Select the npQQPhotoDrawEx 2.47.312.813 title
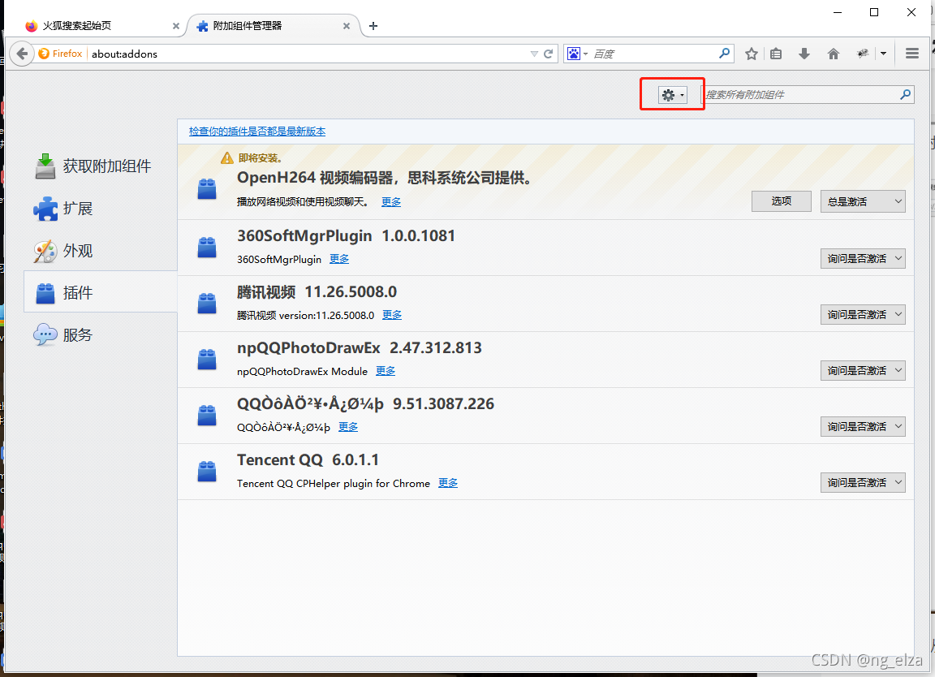Viewport: 935px width, 677px height. point(359,348)
